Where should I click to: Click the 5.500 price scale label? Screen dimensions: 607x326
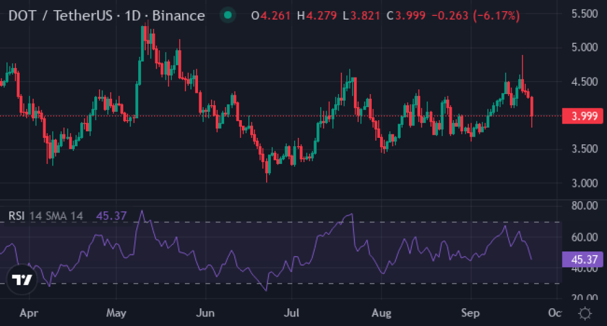coord(584,14)
